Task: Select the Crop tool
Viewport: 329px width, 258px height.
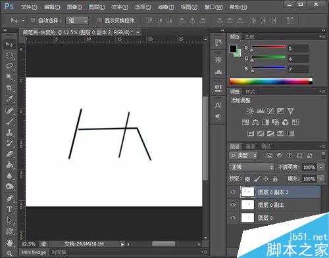Action: pos(9,88)
